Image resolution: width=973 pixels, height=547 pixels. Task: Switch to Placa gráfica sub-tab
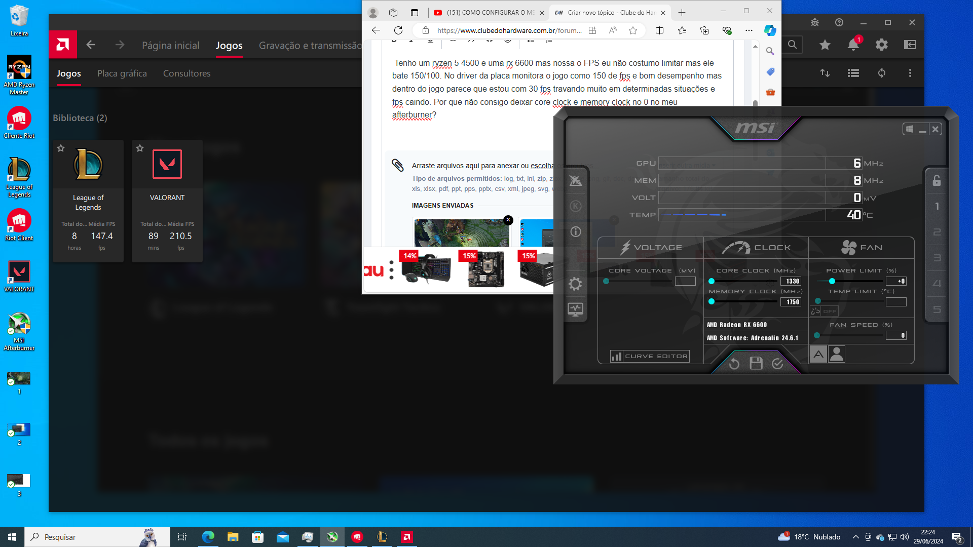pyautogui.click(x=122, y=73)
